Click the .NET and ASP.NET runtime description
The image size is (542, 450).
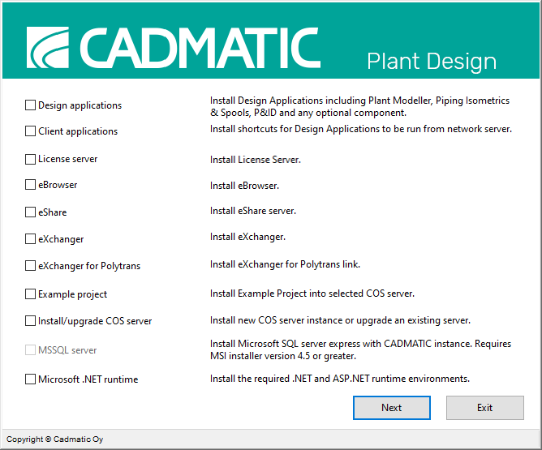(340, 379)
